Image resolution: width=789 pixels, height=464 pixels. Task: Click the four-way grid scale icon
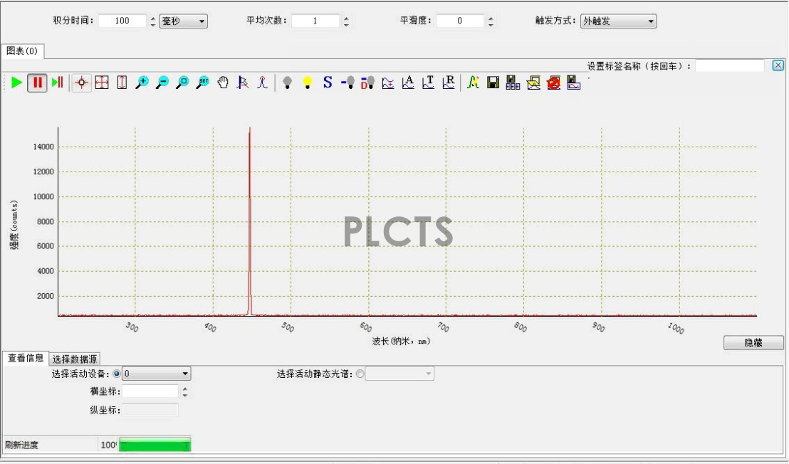[102, 83]
